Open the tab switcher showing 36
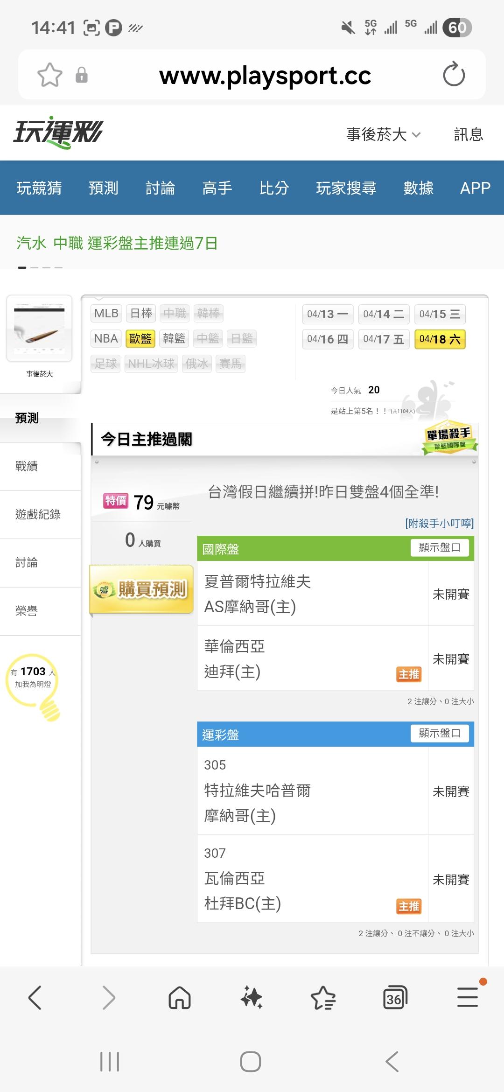 tap(395, 998)
